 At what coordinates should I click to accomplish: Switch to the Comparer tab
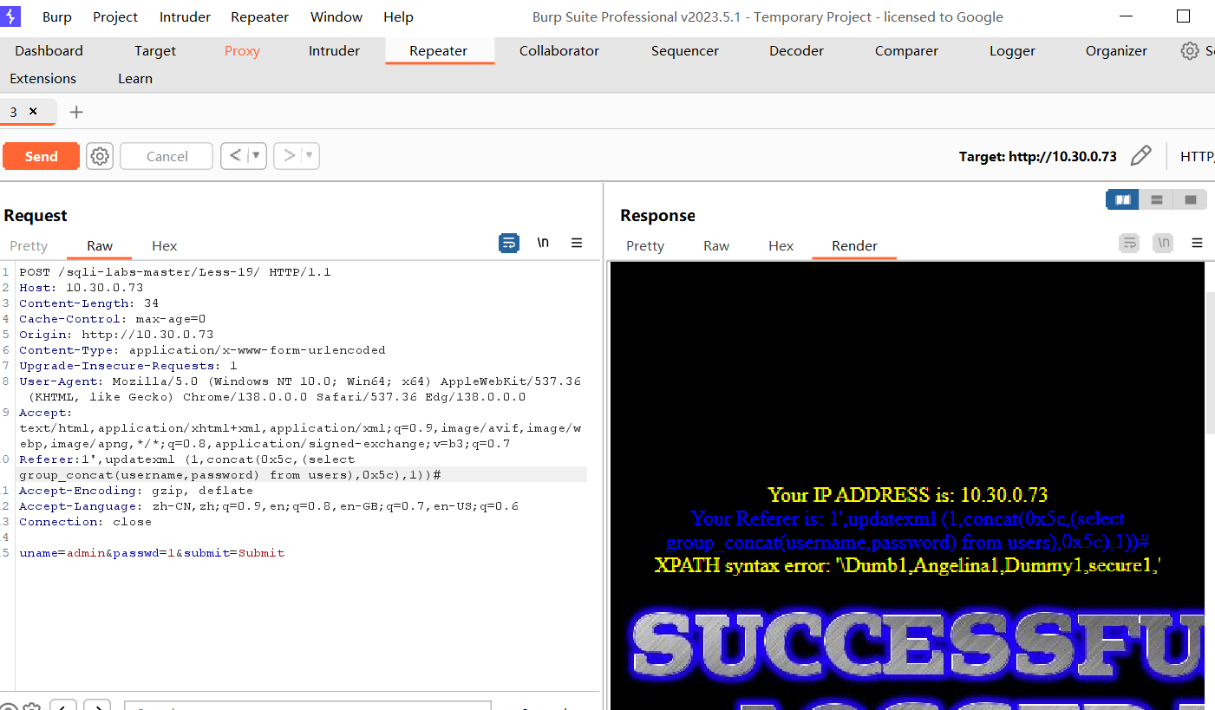[x=906, y=51]
